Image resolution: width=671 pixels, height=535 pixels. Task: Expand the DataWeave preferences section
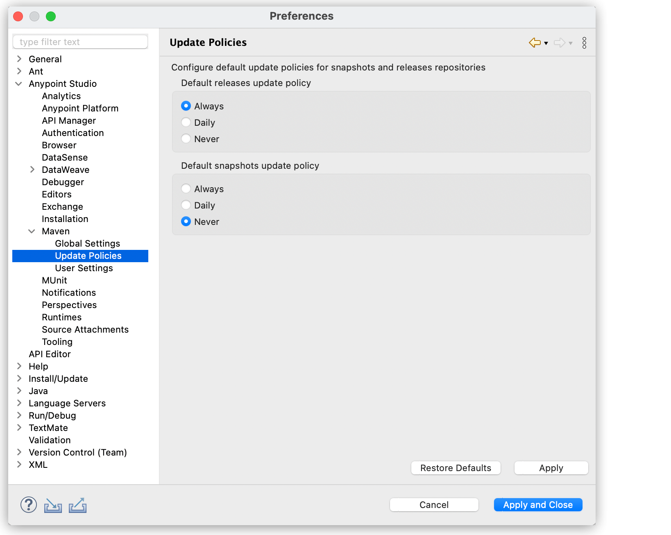pyautogui.click(x=32, y=170)
